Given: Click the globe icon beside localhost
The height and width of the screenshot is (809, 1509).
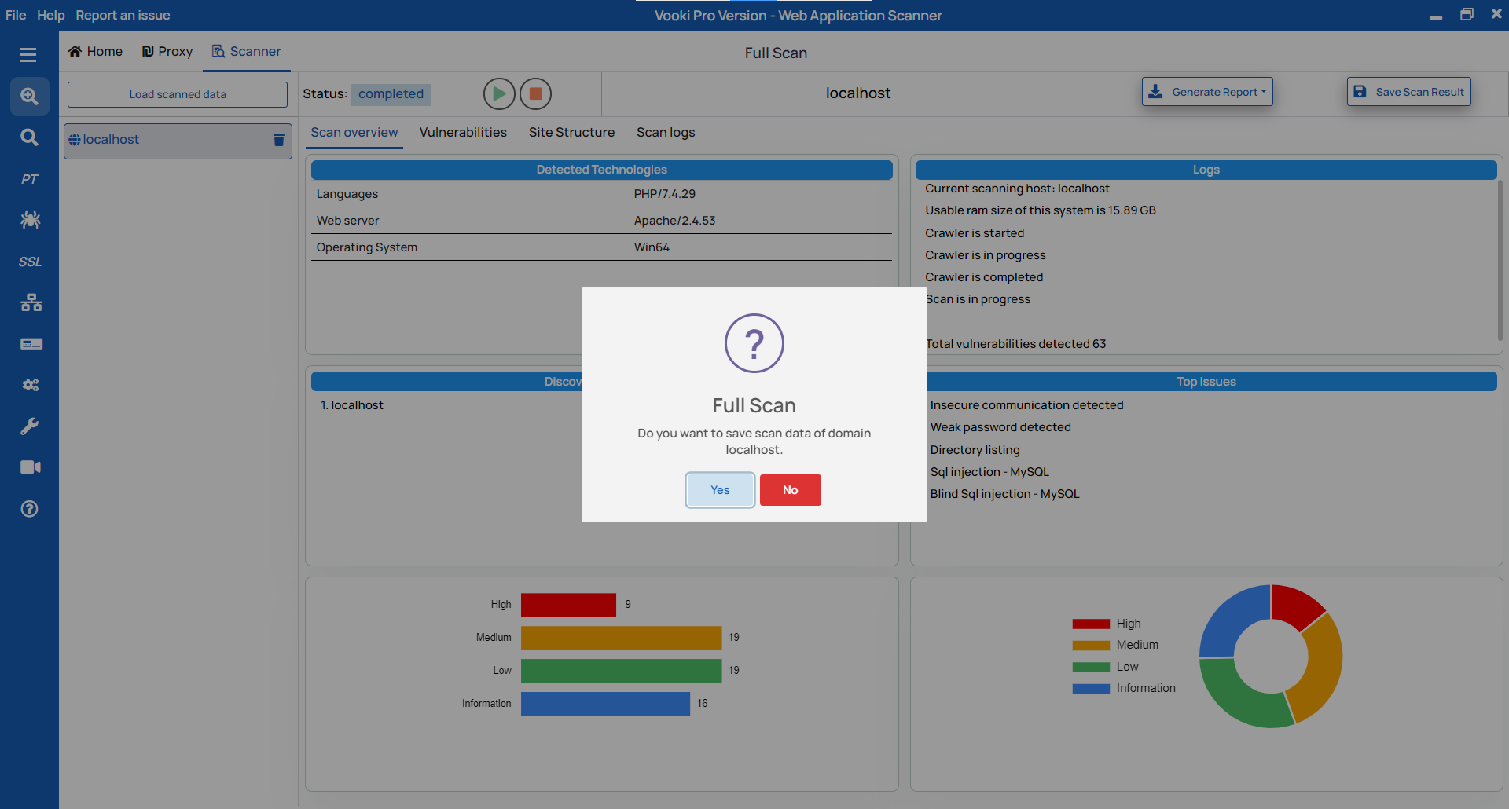Looking at the screenshot, I should click(x=75, y=140).
